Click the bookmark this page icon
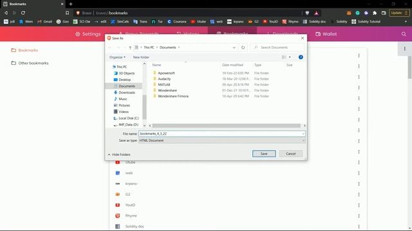Image resolution: width=412 pixels, height=231 pixels. [67, 13]
